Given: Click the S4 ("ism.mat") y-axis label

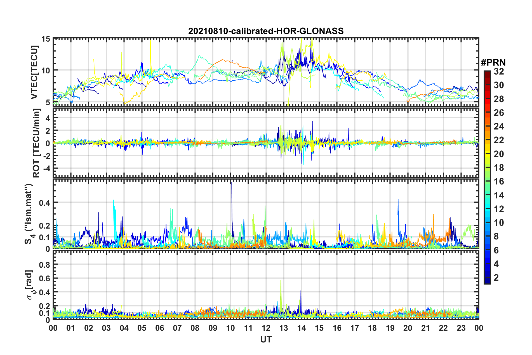Looking at the screenshot, I should tap(29, 214).
